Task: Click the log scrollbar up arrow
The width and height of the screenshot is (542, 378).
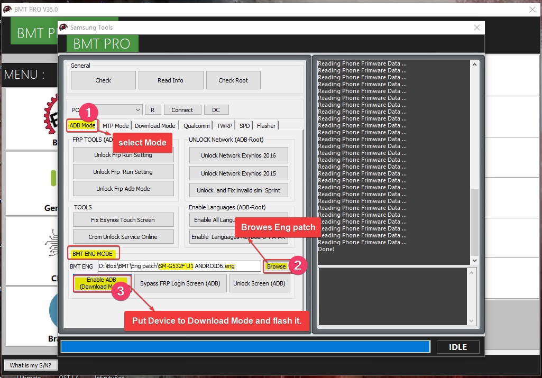Action: click(475, 64)
